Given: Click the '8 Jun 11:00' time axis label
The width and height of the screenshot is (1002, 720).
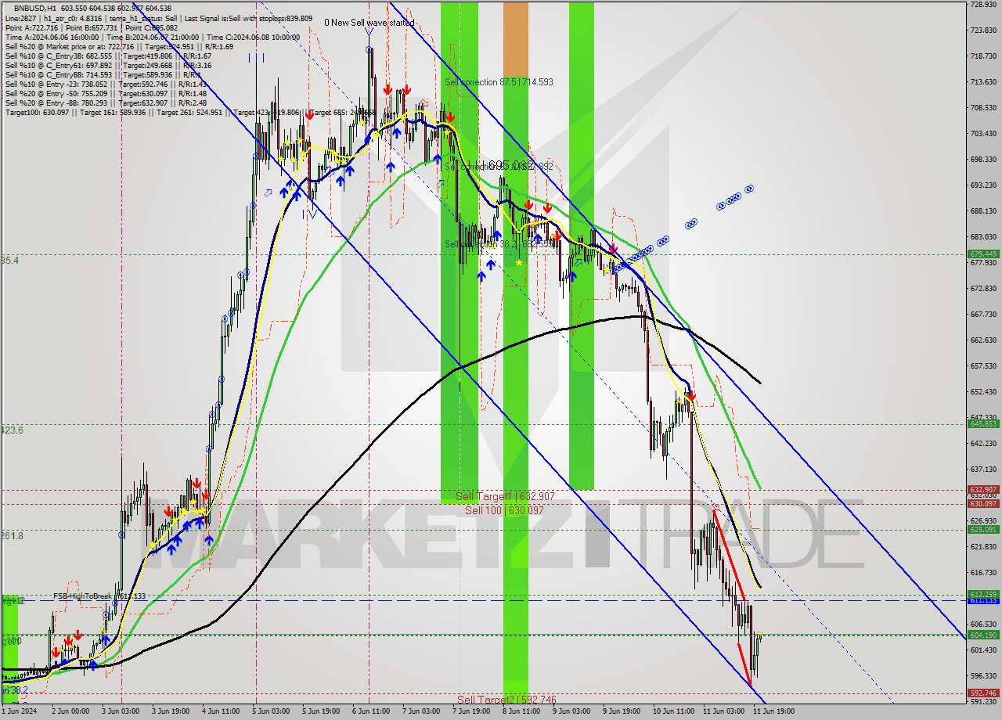Looking at the screenshot, I should point(522,711).
